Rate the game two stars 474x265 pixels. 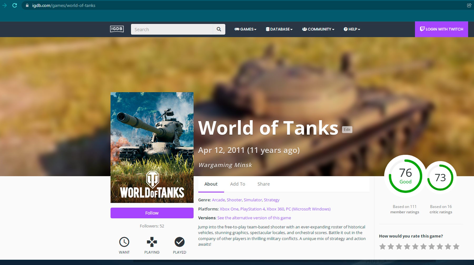pos(391,247)
